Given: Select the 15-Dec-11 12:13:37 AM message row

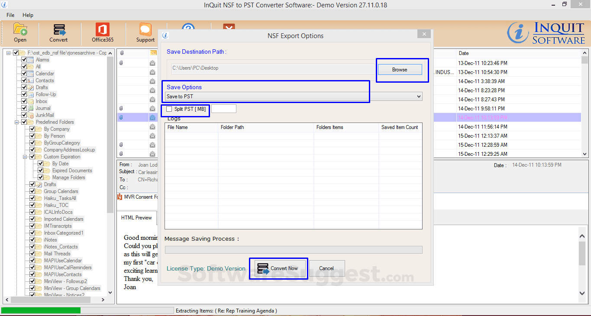Looking at the screenshot, I should coord(349,136).
